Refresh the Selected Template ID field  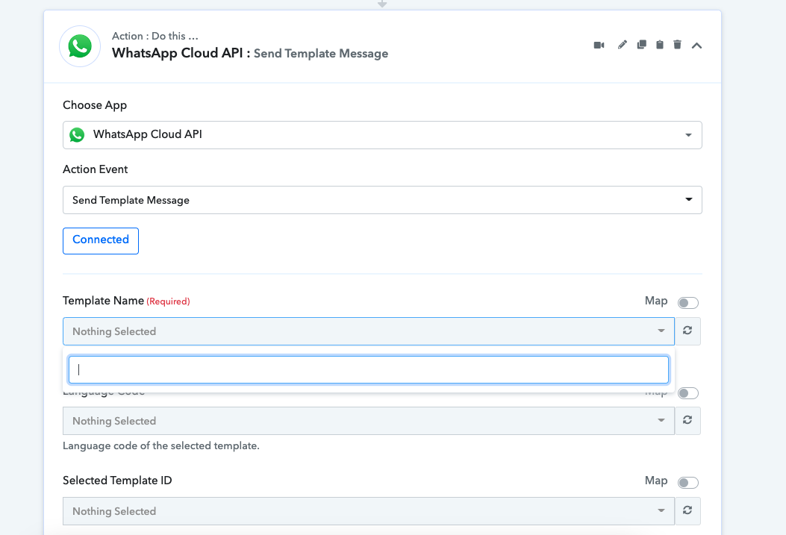tap(687, 510)
